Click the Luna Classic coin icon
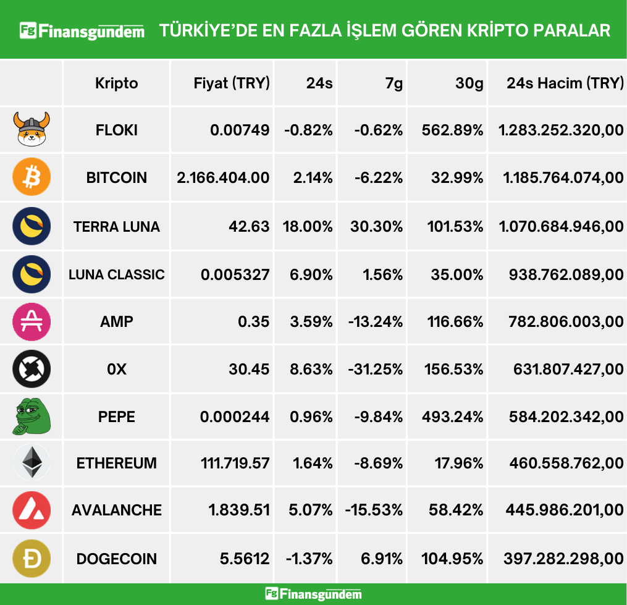The height and width of the screenshot is (605, 627). (x=32, y=274)
